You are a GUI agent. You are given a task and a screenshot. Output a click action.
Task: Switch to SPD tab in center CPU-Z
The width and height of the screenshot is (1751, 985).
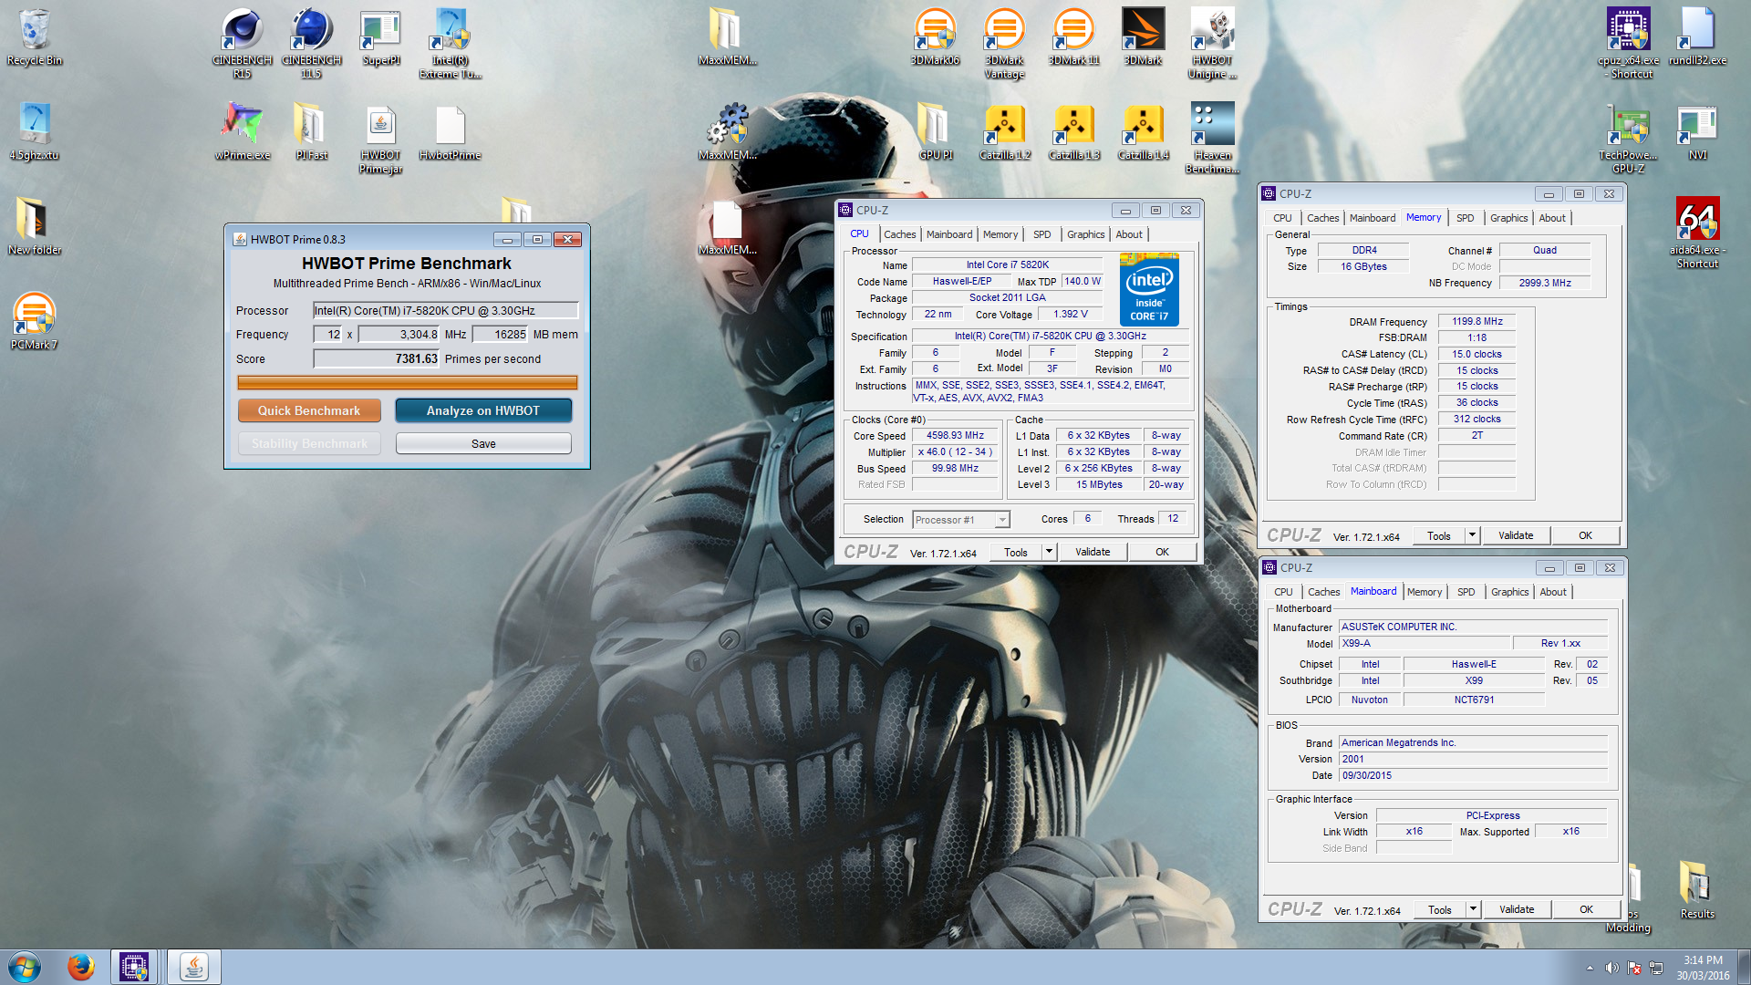(x=1042, y=234)
